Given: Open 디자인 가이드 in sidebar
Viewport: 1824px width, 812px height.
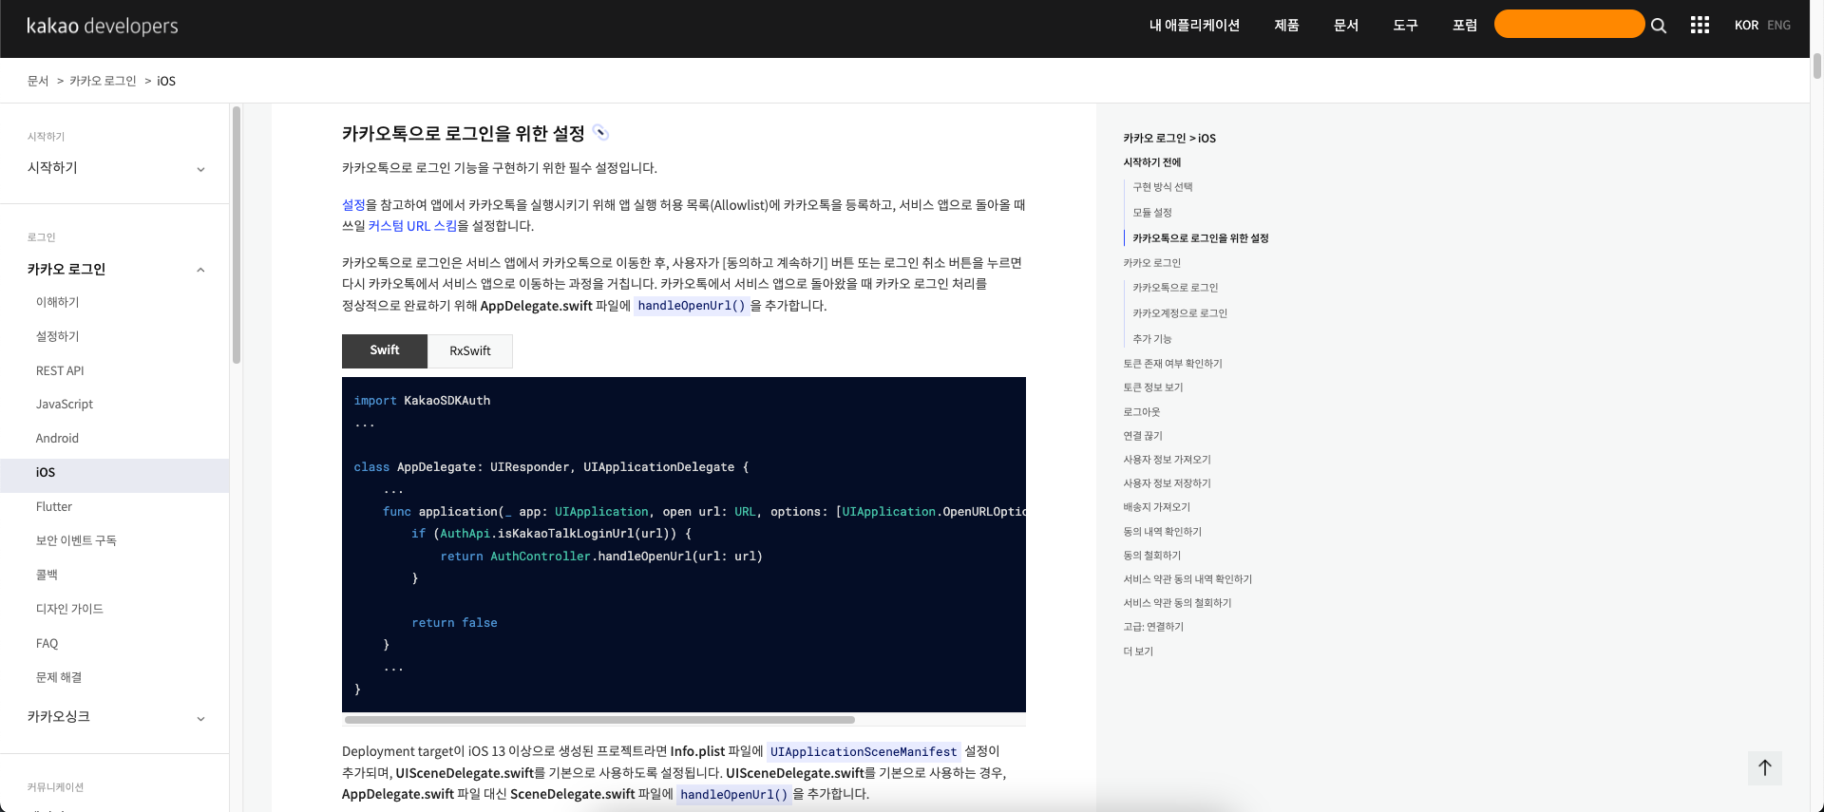Looking at the screenshot, I should point(69,609).
